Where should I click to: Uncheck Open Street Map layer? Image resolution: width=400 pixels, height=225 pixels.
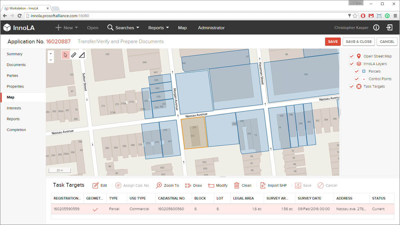352,56
